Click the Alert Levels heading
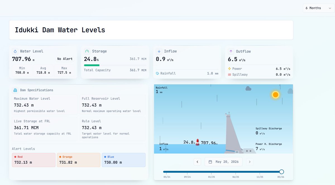The height and width of the screenshot is (185, 335). (x=23, y=149)
